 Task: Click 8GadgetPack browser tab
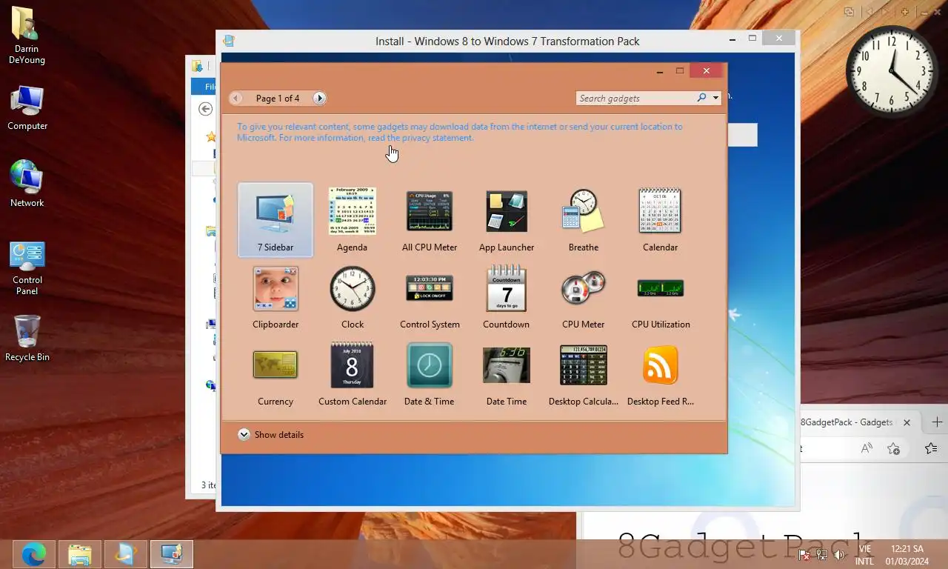pos(847,422)
